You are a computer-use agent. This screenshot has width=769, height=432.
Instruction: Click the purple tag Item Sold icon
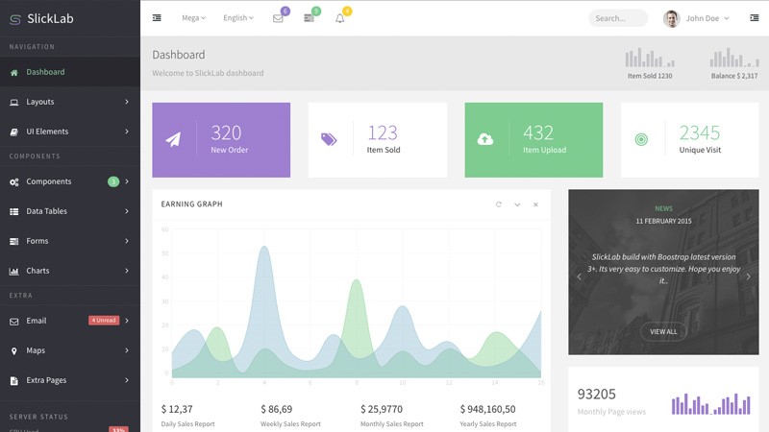pos(329,140)
